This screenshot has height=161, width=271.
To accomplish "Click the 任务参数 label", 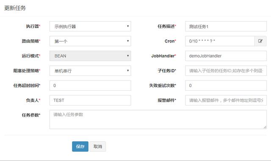I will [31, 115].
